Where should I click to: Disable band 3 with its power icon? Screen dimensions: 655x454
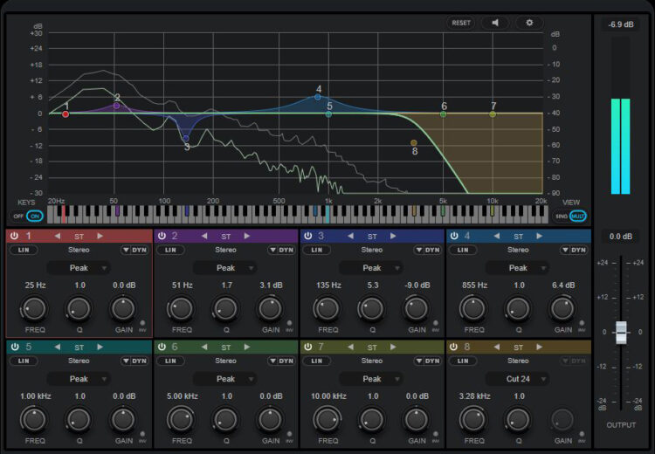308,236
